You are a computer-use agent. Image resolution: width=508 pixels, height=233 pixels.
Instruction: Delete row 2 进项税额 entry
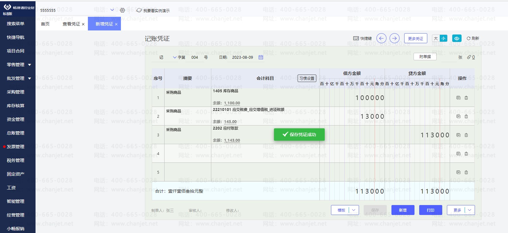click(466, 116)
